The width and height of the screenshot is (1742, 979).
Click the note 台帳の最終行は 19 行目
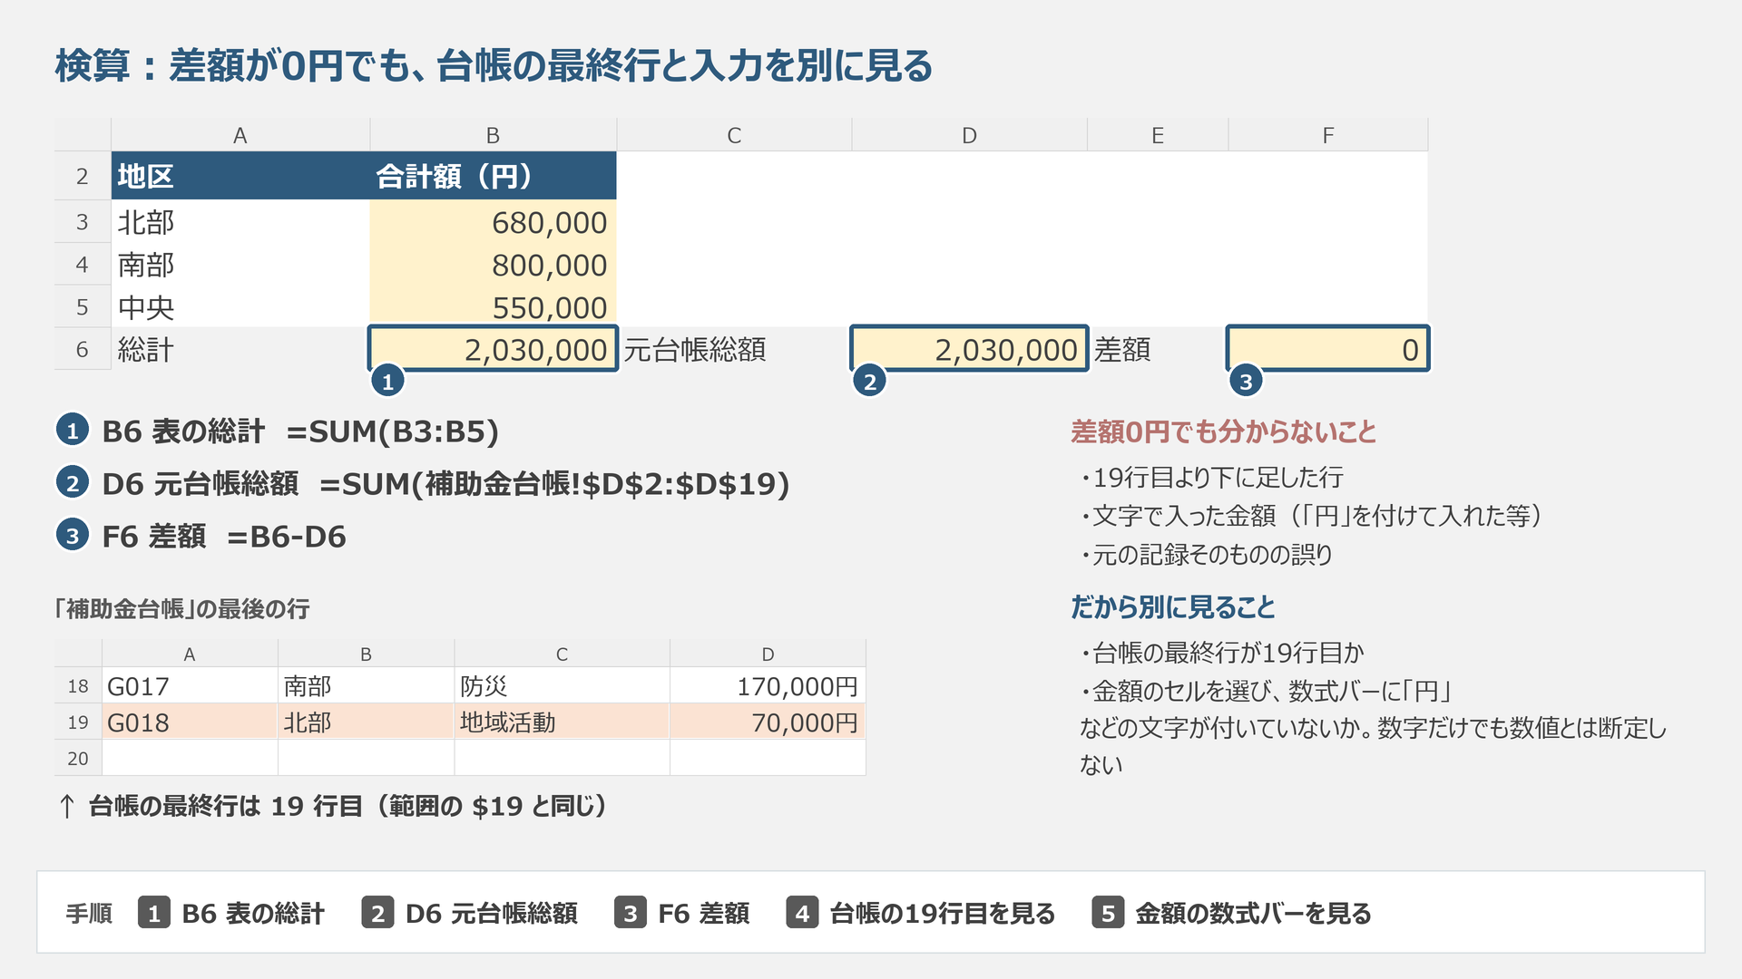pyautogui.click(x=226, y=806)
